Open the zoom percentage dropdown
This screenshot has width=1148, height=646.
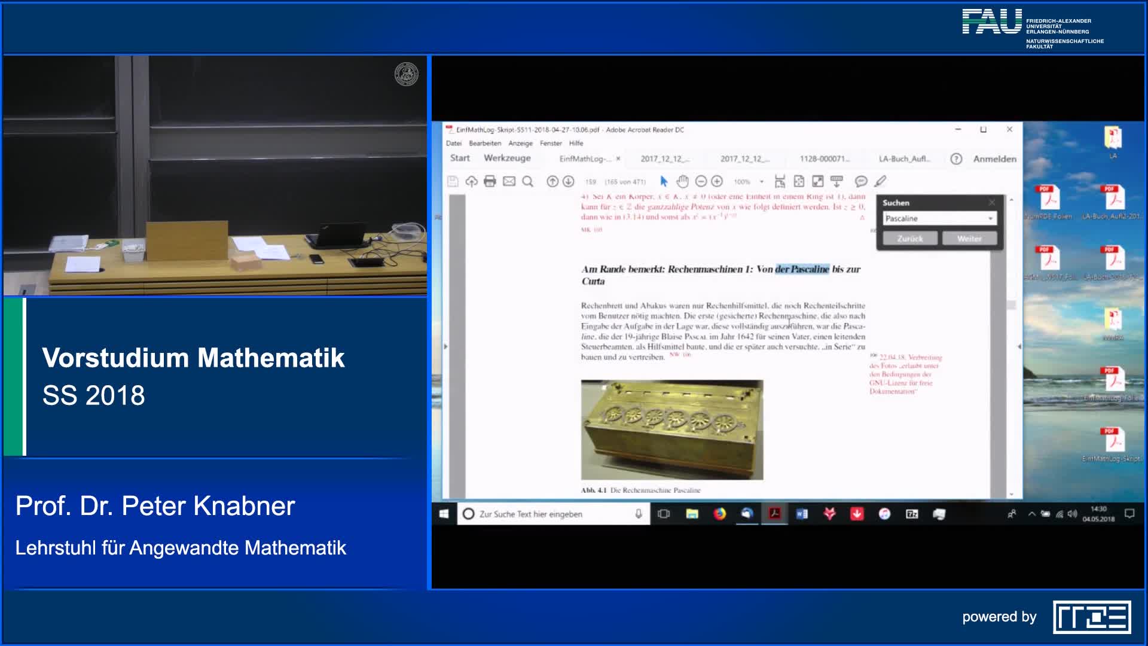point(761,182)
